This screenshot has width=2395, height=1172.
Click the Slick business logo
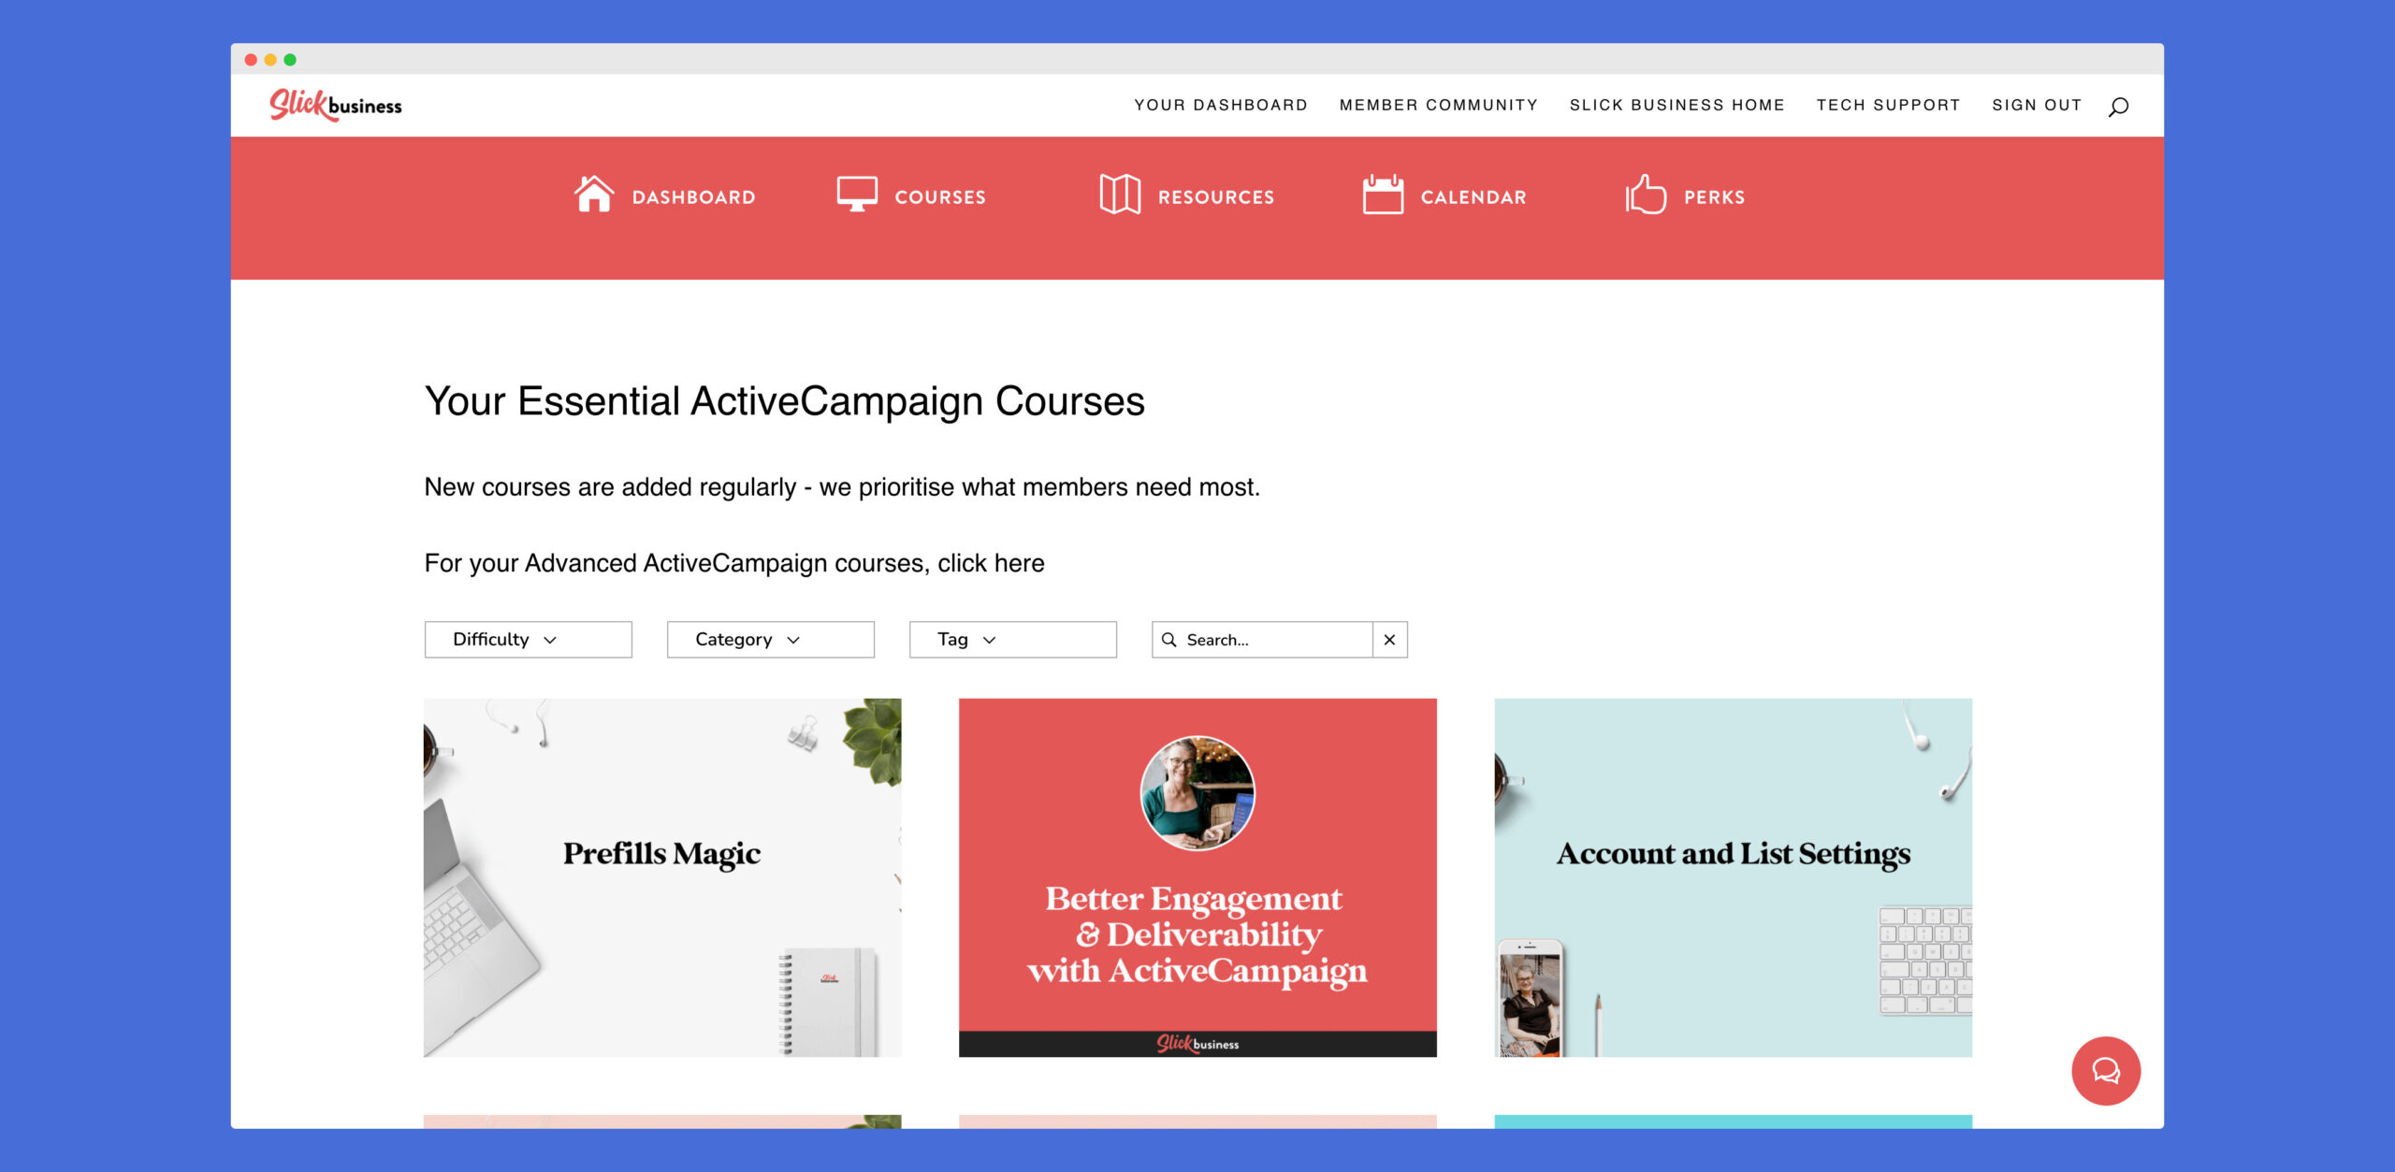pyautogui.click(x=336, y=105)
